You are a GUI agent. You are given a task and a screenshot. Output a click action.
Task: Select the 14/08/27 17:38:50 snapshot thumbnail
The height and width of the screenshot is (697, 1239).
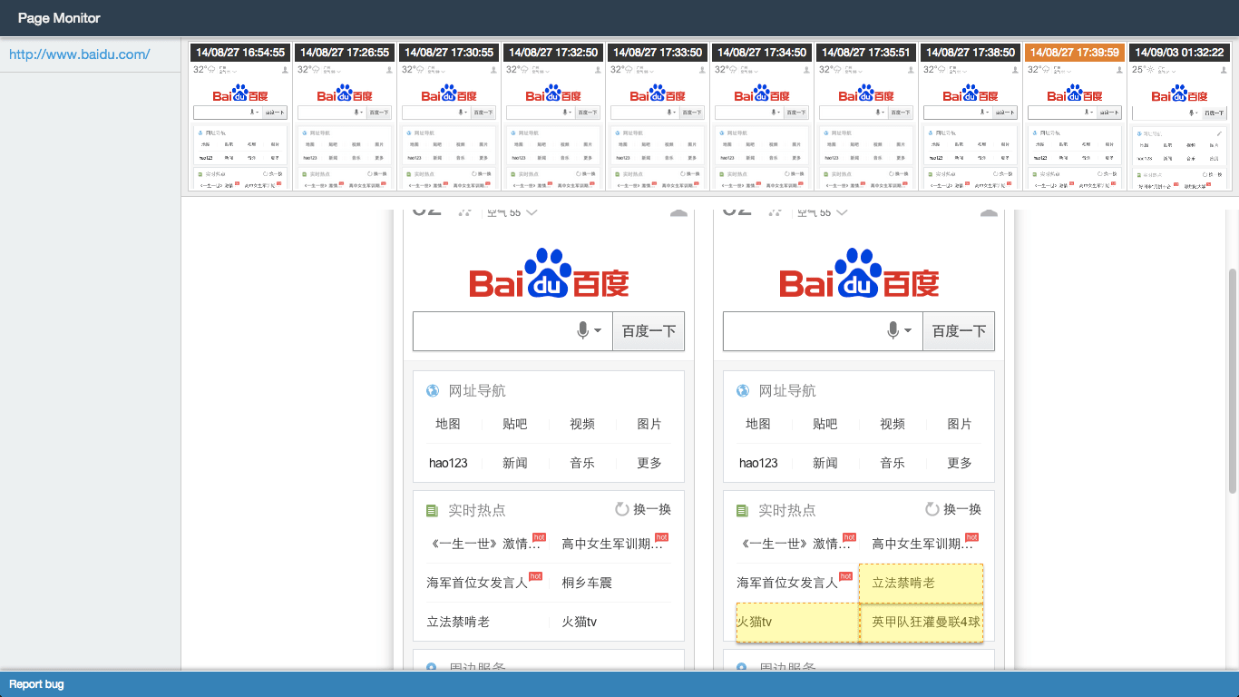point(971,117)
